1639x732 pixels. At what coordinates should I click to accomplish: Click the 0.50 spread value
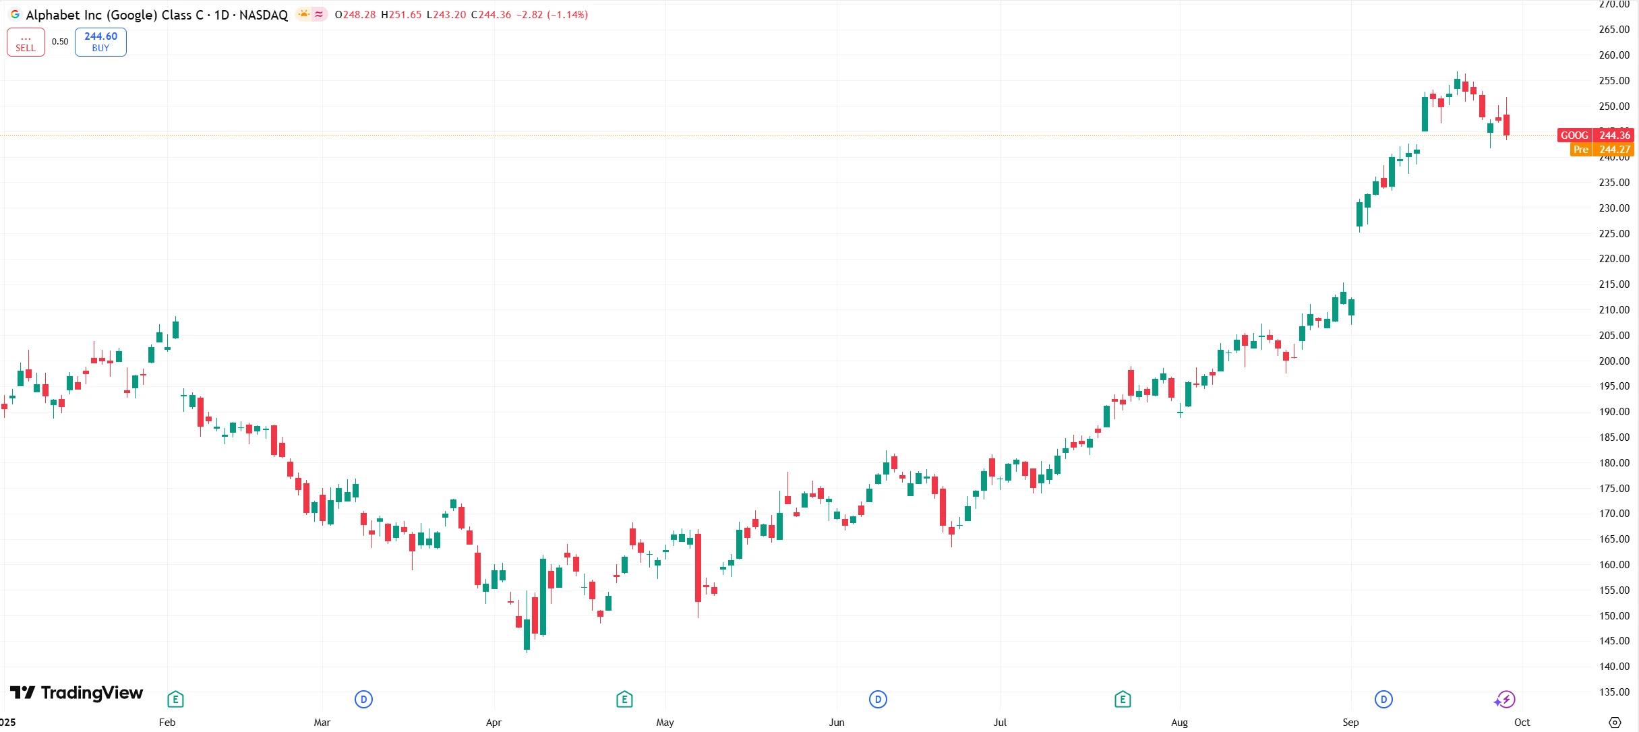pyautogui.click(x=60, y=42)
